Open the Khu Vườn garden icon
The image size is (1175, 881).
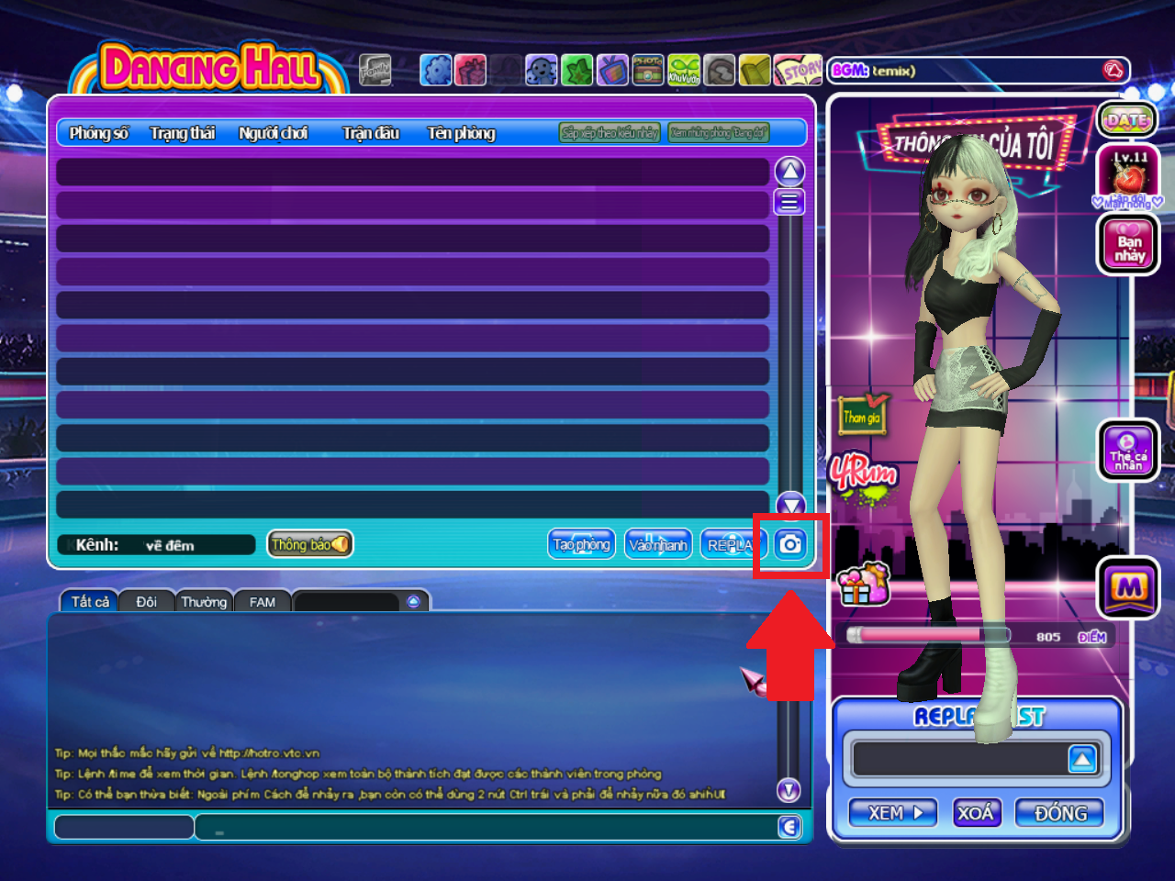click(x=684, y=70)
